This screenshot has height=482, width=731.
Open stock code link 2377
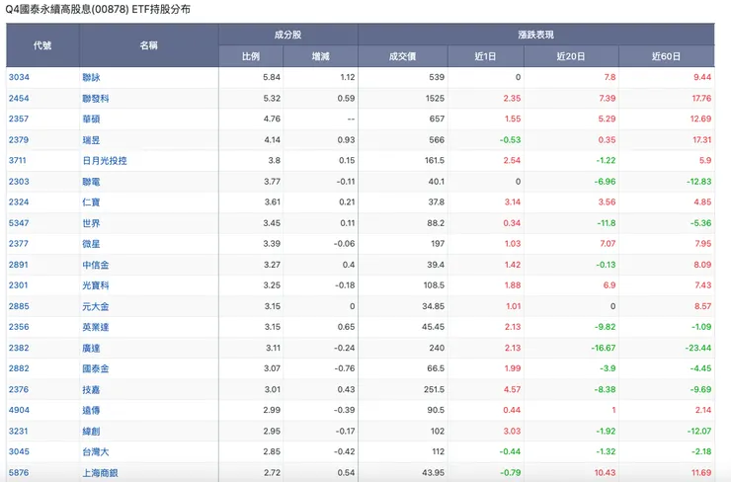click(19, 243)
